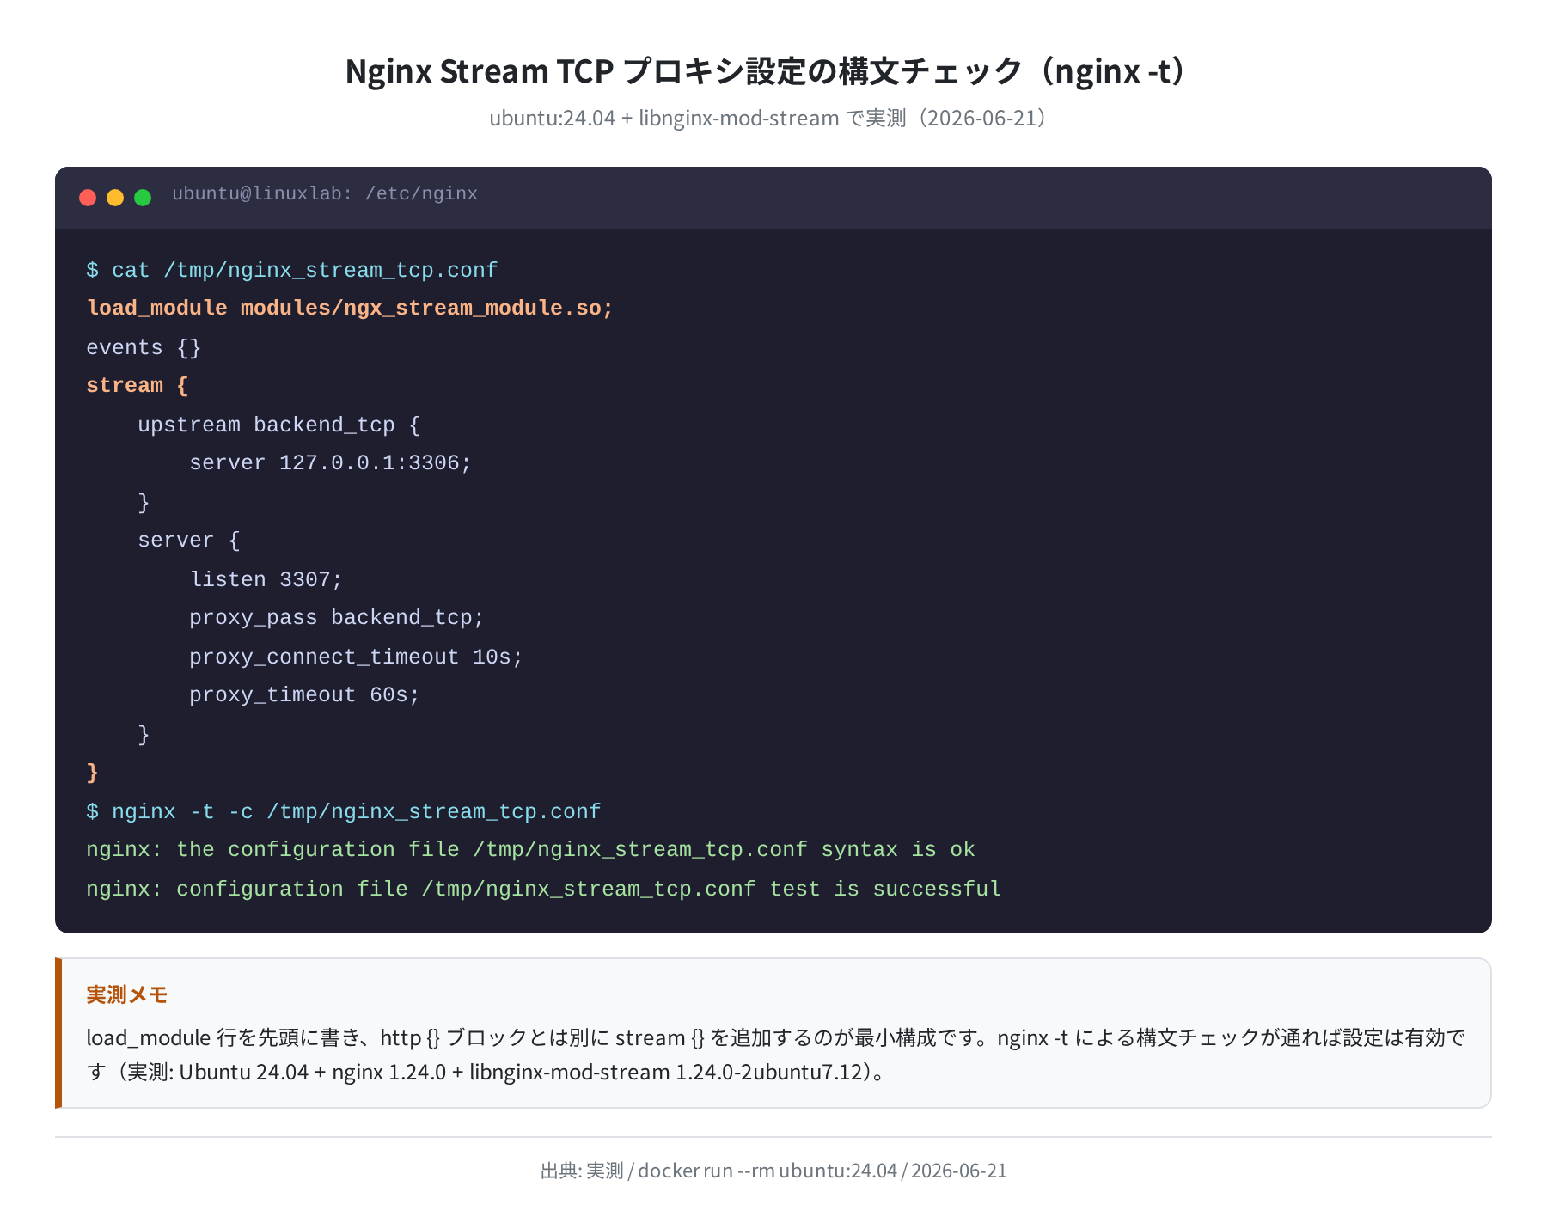Screen dimensions: 1547x1217
Task: Click the orange 'stream {' line
Action: tap(138, 386)
